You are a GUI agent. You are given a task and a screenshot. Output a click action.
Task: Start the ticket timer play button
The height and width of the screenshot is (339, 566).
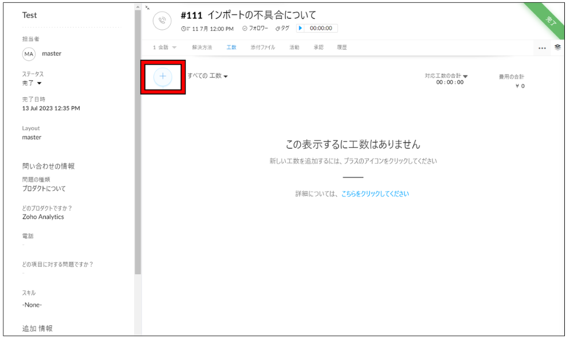(300, 28)
